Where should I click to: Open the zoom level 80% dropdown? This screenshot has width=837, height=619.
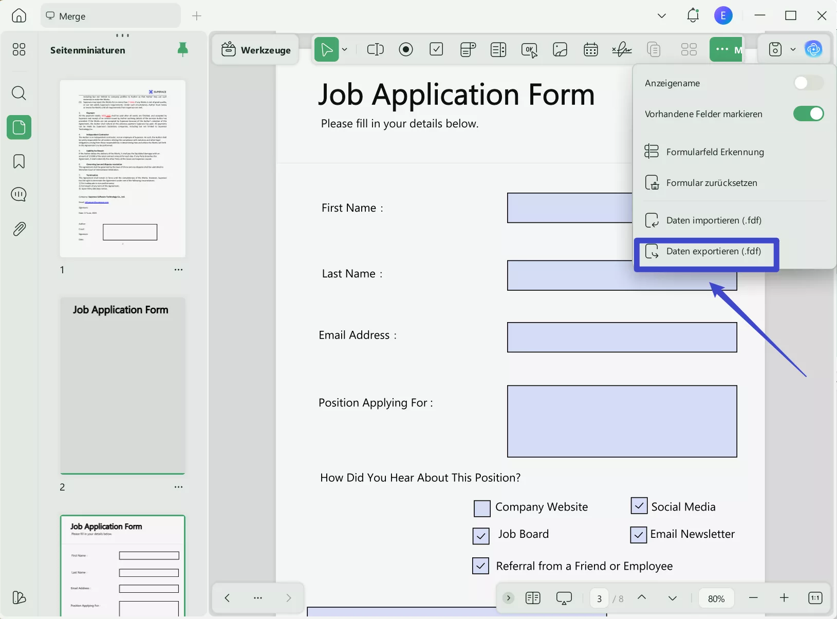tap(716, 598)
